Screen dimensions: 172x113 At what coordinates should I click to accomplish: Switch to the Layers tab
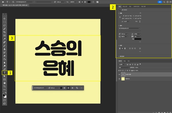click(x=120, y=61)
